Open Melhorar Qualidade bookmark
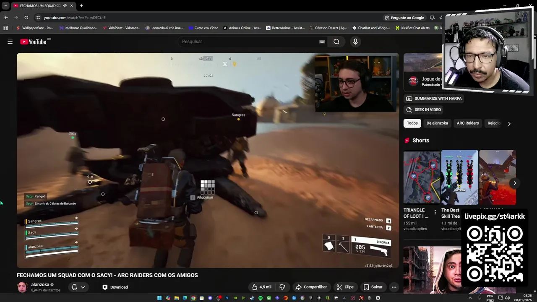 pos(78,28)
